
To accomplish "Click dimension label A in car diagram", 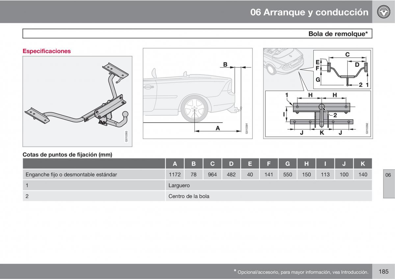I will point(218,128).
